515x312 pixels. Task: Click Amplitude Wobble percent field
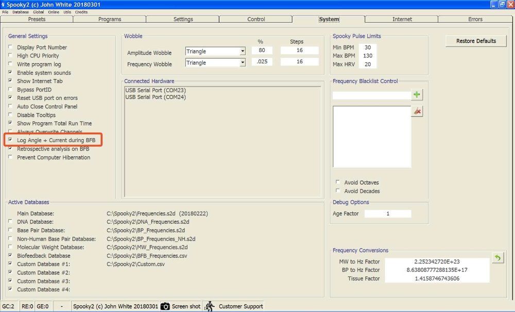tap(262, 50)
